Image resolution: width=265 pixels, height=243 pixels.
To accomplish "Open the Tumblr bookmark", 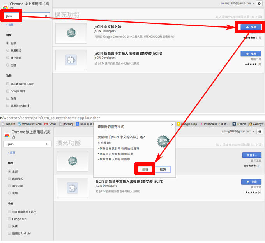I will pyautogui.click(x=240, y=124).
